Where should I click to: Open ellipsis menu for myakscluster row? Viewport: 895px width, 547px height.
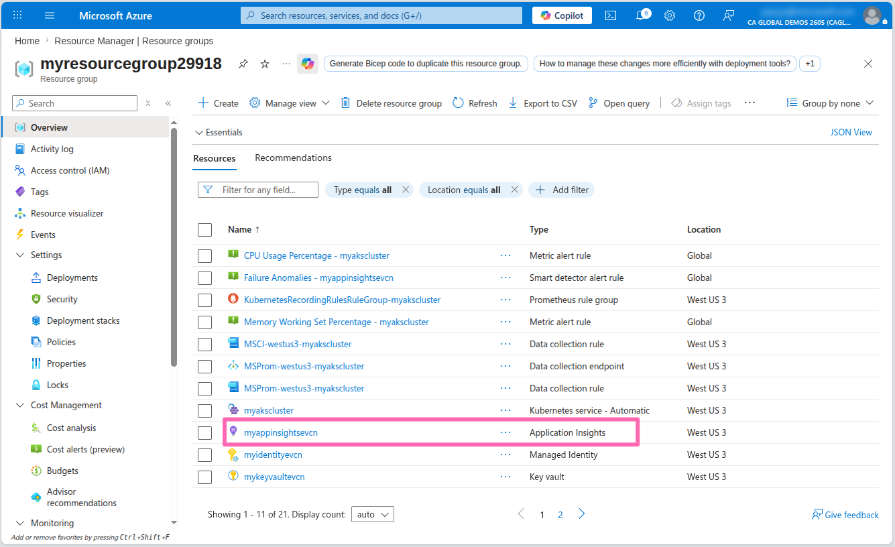tap(505, 410)
